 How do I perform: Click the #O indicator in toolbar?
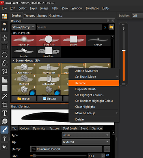coord(4,24)
